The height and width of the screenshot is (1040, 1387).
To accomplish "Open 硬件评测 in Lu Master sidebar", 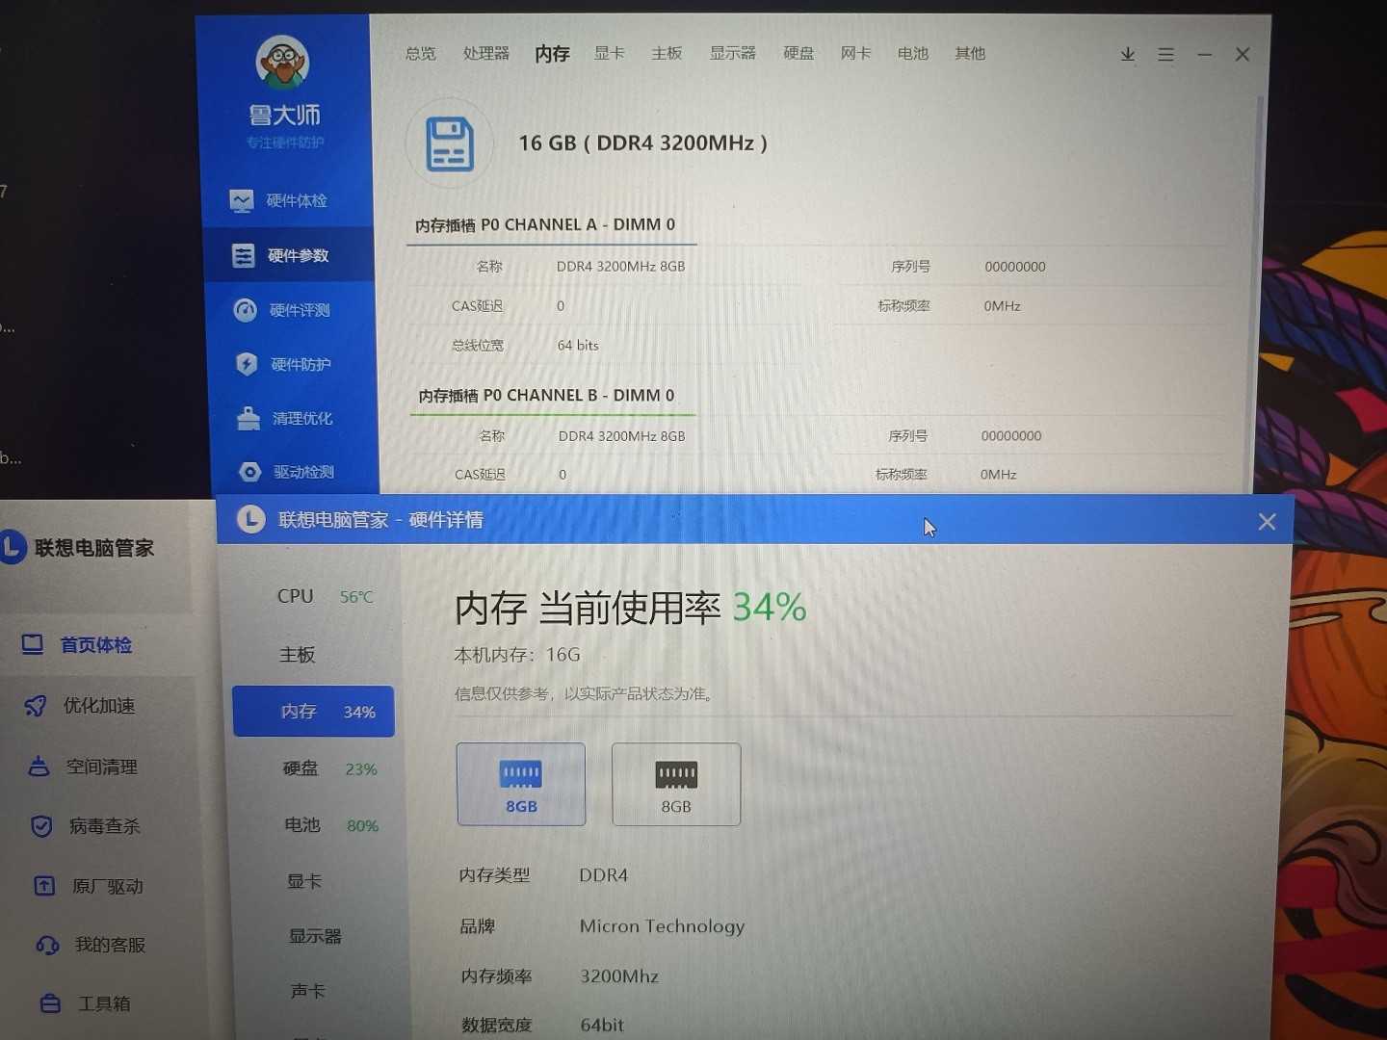I will [282, 310].
